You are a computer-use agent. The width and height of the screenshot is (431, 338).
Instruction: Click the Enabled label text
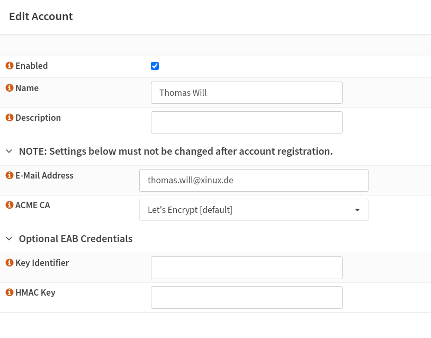tap(32, 66)
